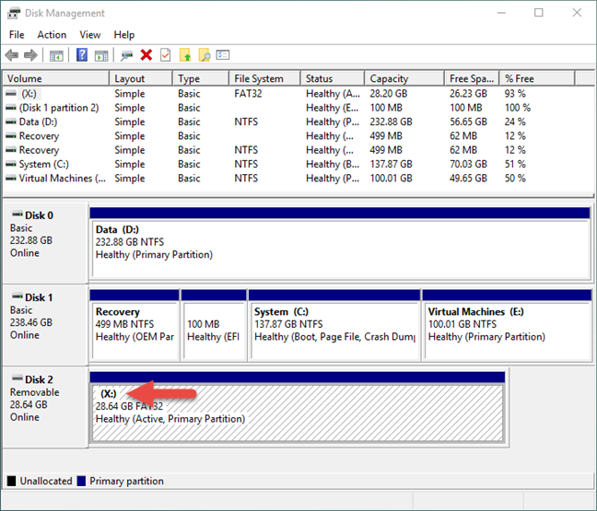
Task: Click drive icon next to Disk 2 label
Action: (18, 378)
